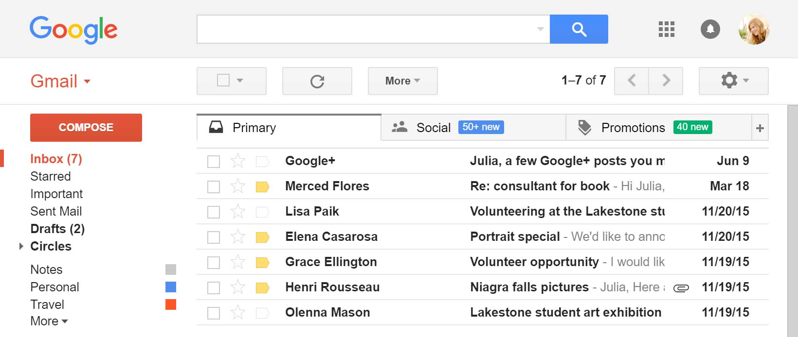Select the Merced Flores email checkbox
Viewport: 798px width, 337px height.
(214, 186)
